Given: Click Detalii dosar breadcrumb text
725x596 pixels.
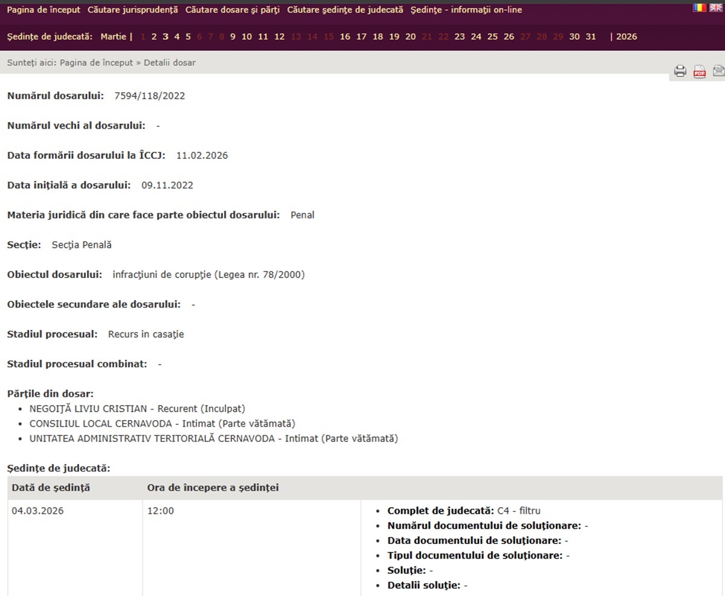Looking at the screenshot, I should click(170, 63).
